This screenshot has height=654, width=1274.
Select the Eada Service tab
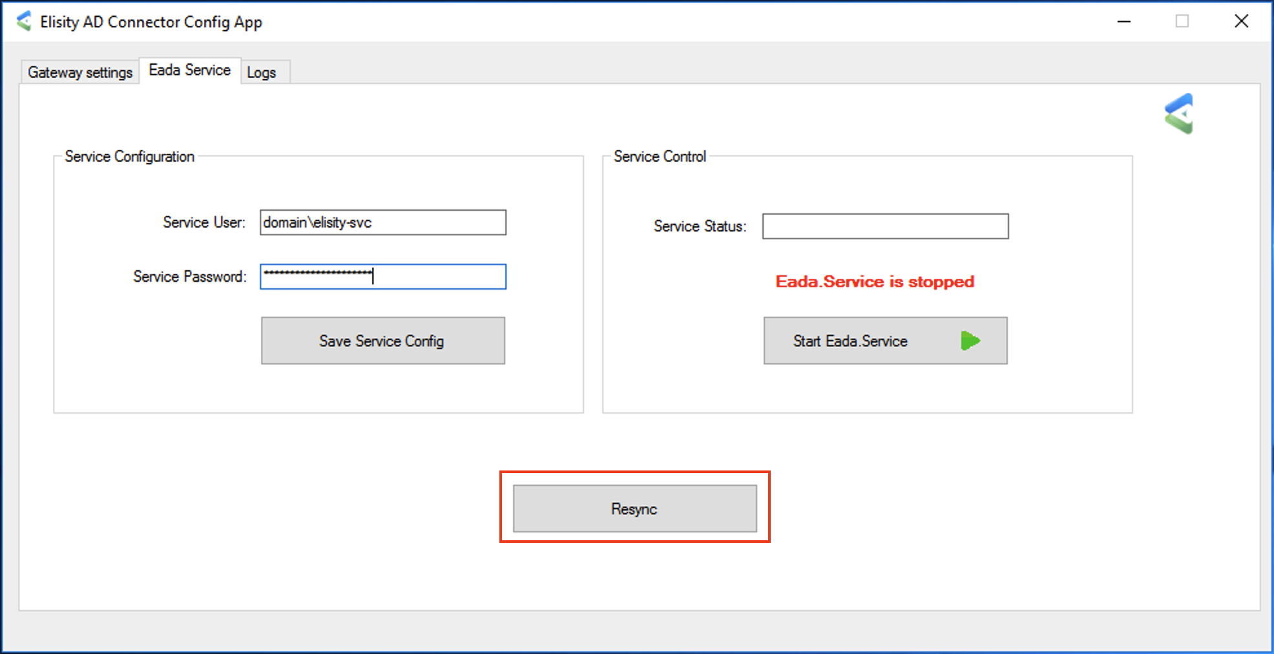coord(190,70)
